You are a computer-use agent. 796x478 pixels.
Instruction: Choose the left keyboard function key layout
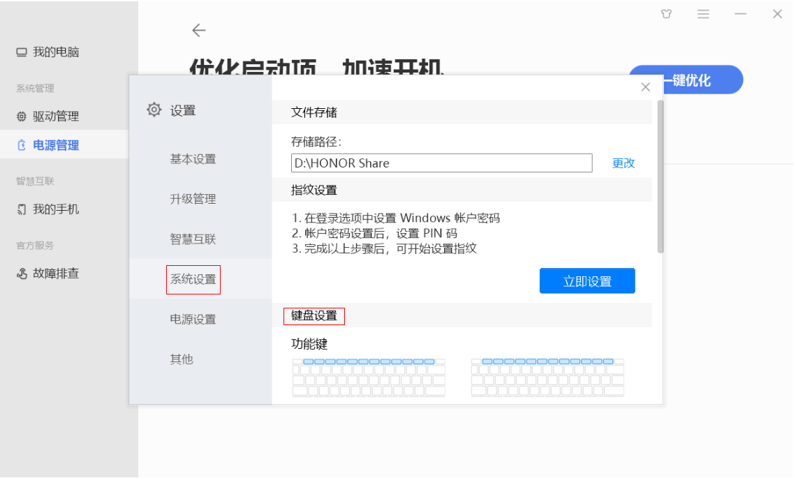(x=369, y=378)
